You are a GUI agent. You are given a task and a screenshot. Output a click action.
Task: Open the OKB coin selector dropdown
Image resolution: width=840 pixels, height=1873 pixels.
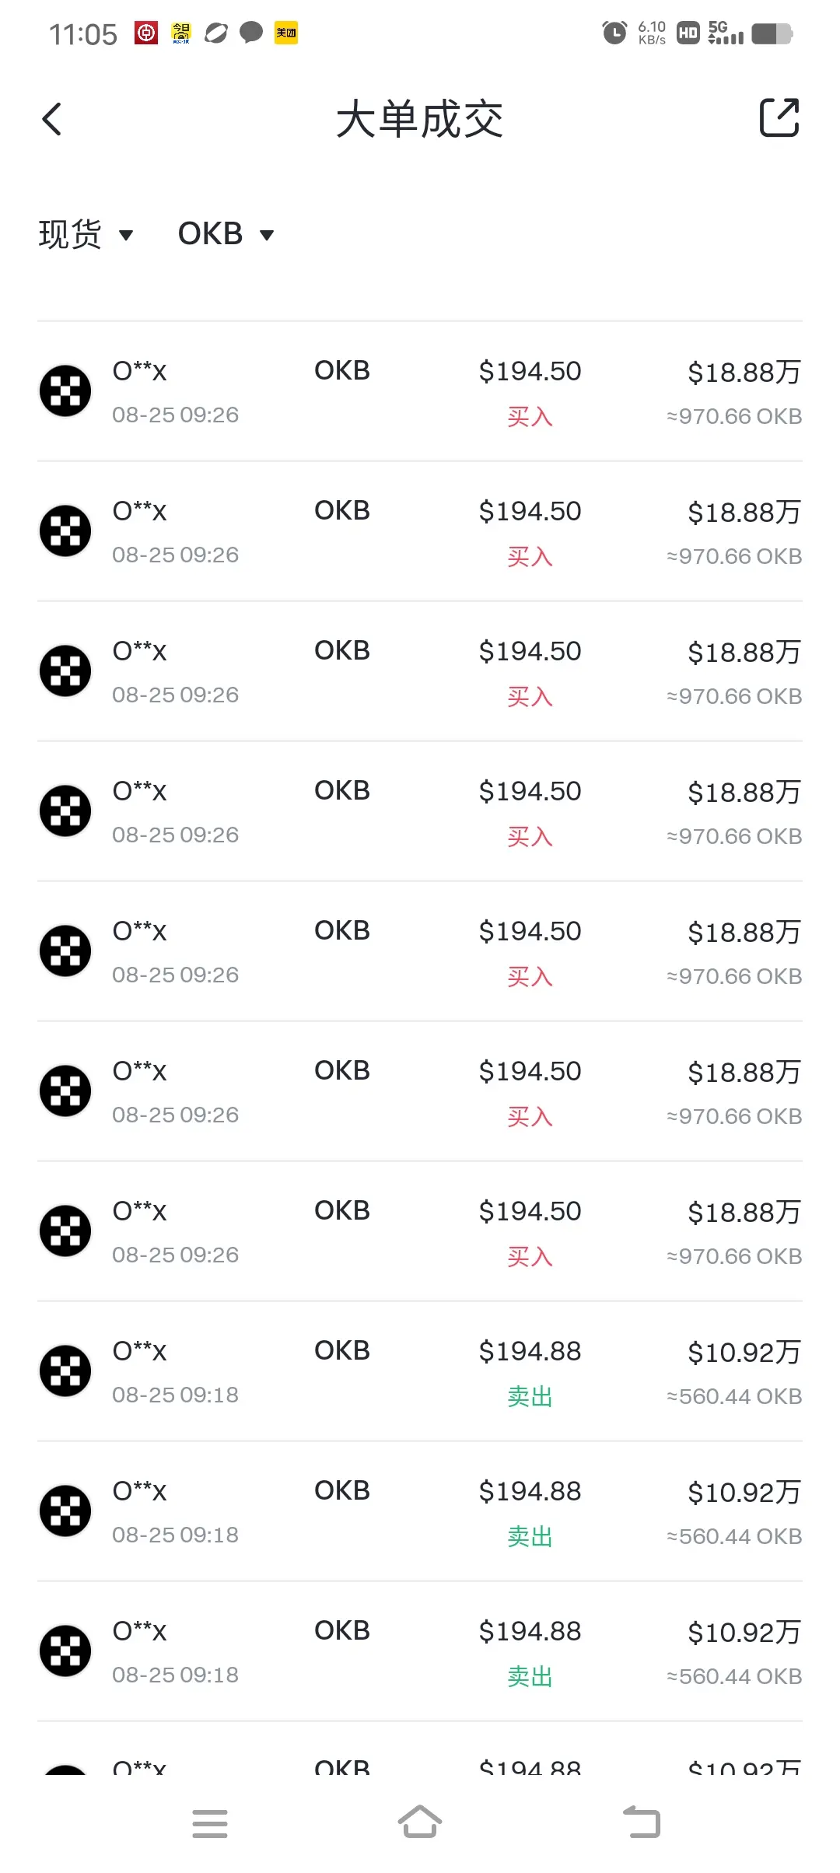pyautogui.click(x=226, y=234)
